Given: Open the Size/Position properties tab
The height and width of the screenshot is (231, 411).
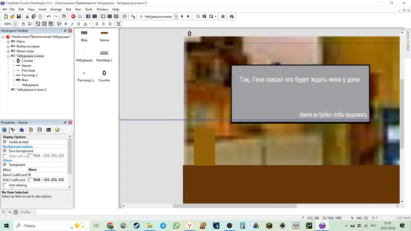Looking at the screenshot, I should [x=13, y=130].
